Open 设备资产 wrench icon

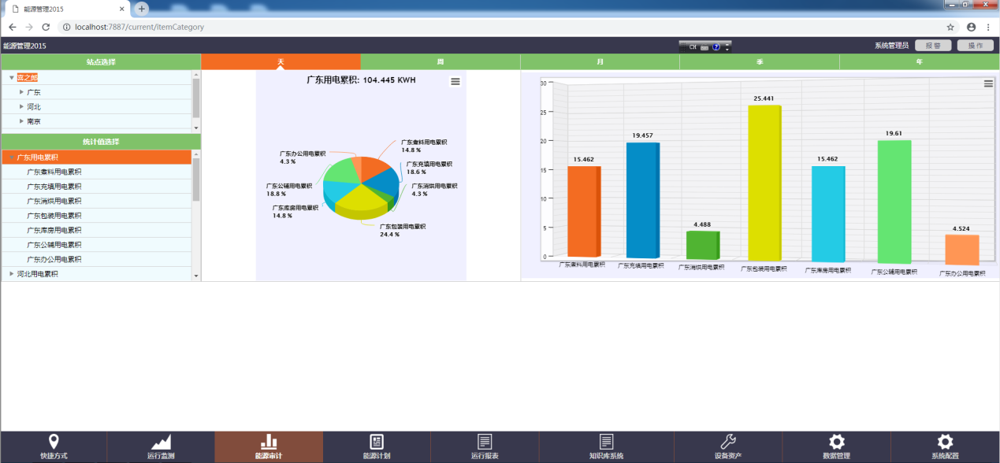coord(728,443)
